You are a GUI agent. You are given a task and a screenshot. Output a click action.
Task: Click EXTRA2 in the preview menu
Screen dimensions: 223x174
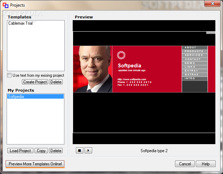click(194, 75)
